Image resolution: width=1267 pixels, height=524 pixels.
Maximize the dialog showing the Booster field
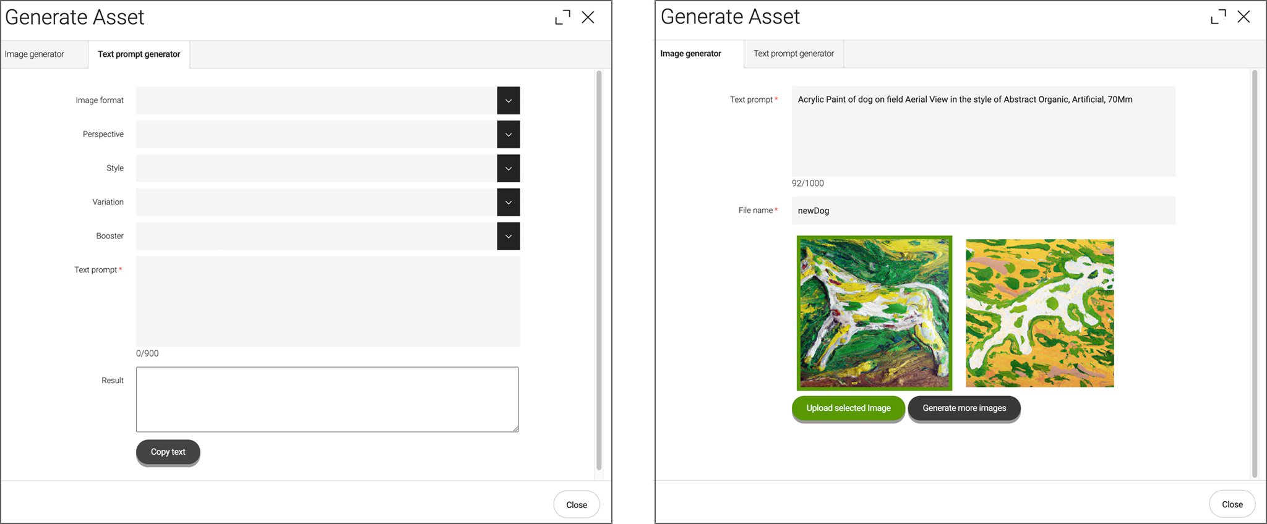pos(562,17)
